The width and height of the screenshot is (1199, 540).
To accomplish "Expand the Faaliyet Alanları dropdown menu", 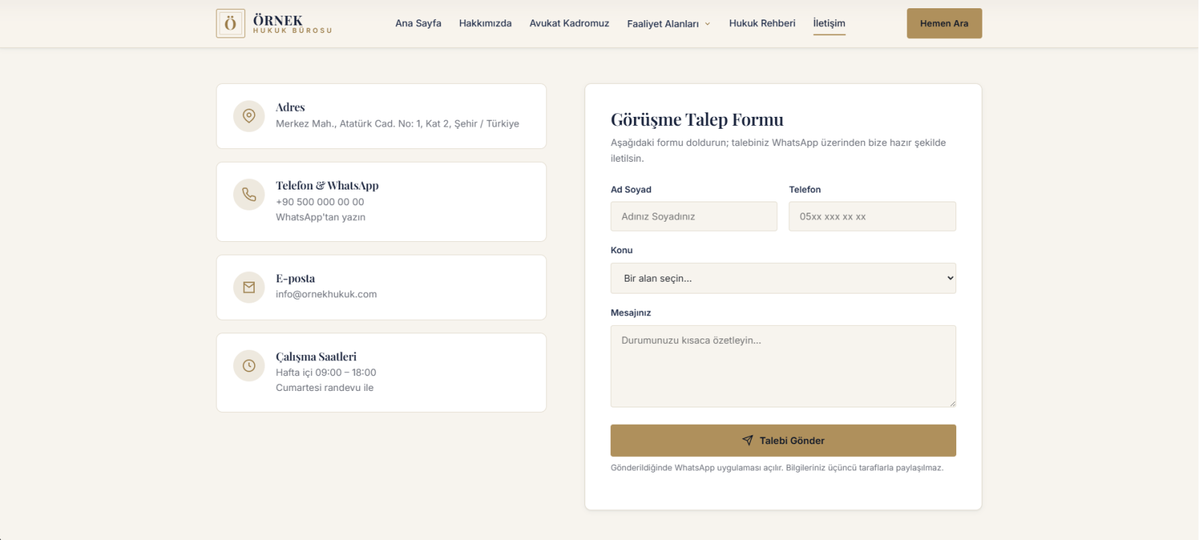I will 668,24.
